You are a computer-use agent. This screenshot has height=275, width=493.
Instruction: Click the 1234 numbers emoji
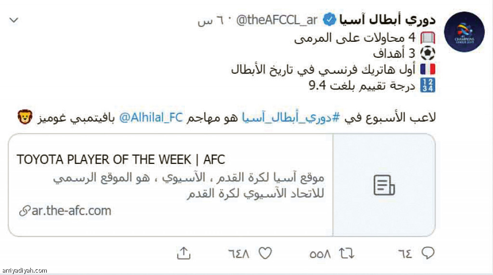(428, 85)
